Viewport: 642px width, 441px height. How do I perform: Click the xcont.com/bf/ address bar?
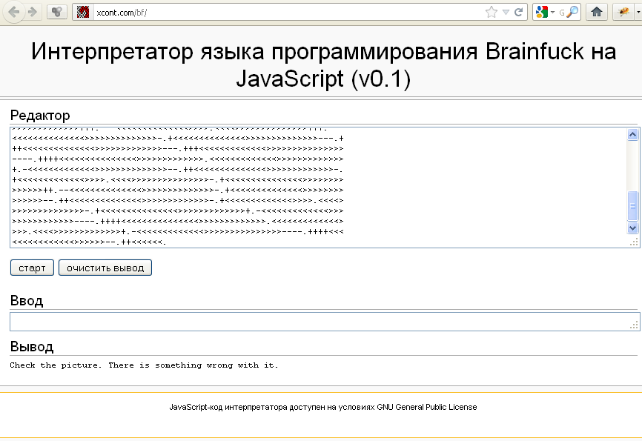tap(287, 13)
